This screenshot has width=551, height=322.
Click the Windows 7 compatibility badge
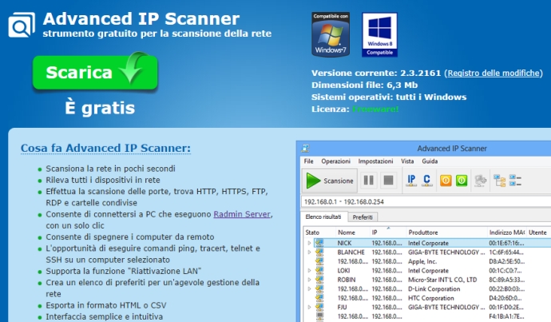331,34
